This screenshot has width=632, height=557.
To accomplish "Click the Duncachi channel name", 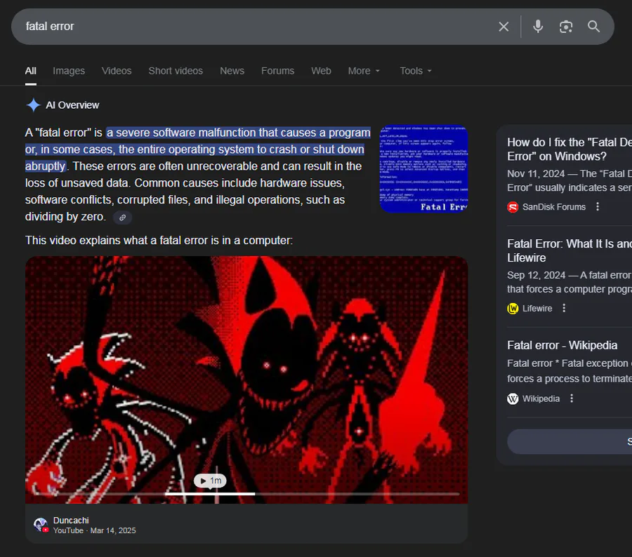I will pyautogui.click(x=71, y=521).
